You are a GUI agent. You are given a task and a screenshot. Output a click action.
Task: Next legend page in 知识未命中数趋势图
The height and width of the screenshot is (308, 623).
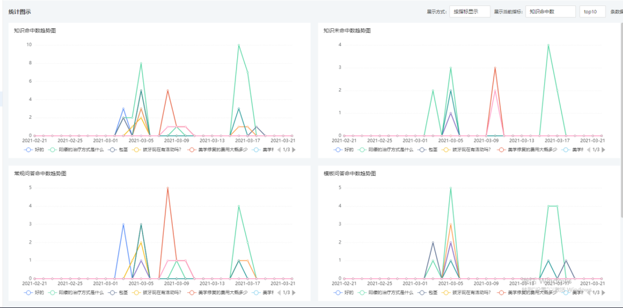tap(604, 150)
